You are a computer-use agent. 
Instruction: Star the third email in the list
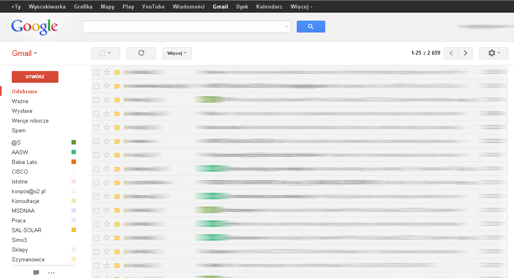tap(107, 100)
